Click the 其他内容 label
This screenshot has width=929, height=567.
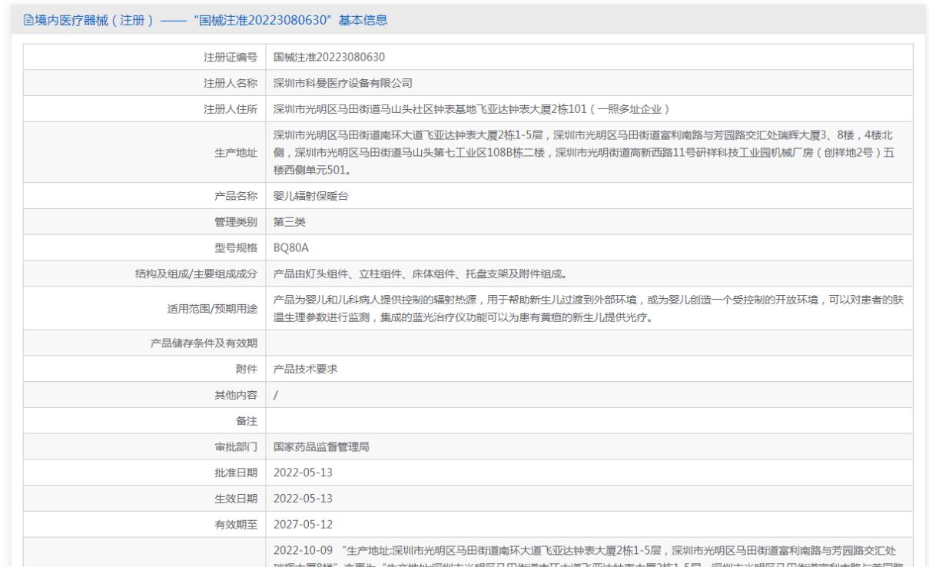pyautogui.click(x=237, y=395)
